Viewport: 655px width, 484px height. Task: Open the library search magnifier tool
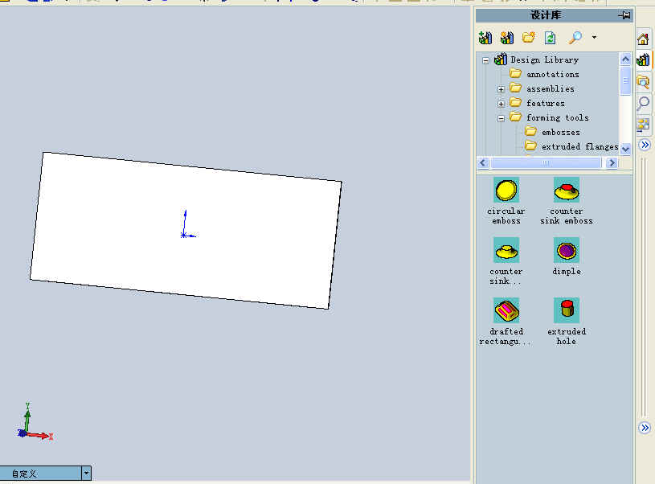tap(575, 38)
